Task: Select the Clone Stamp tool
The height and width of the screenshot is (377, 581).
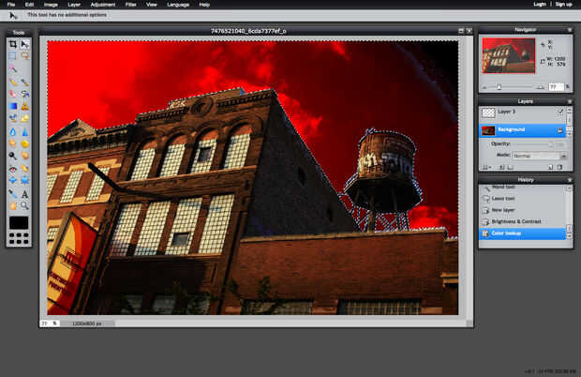Action: point(24,106)
